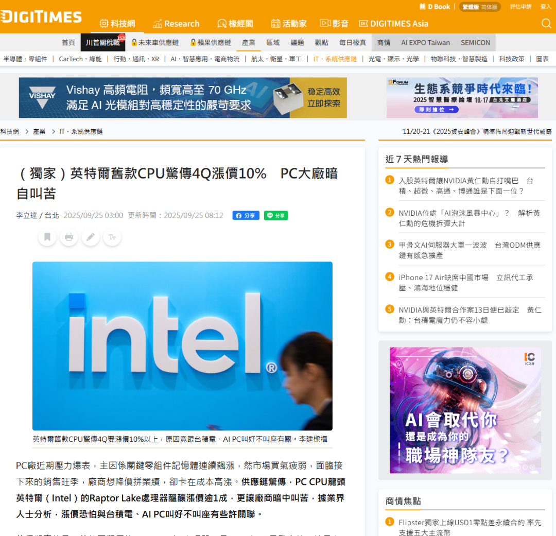
Task: Switch to 繁體版 language toggle
Action: coord(471,7)
